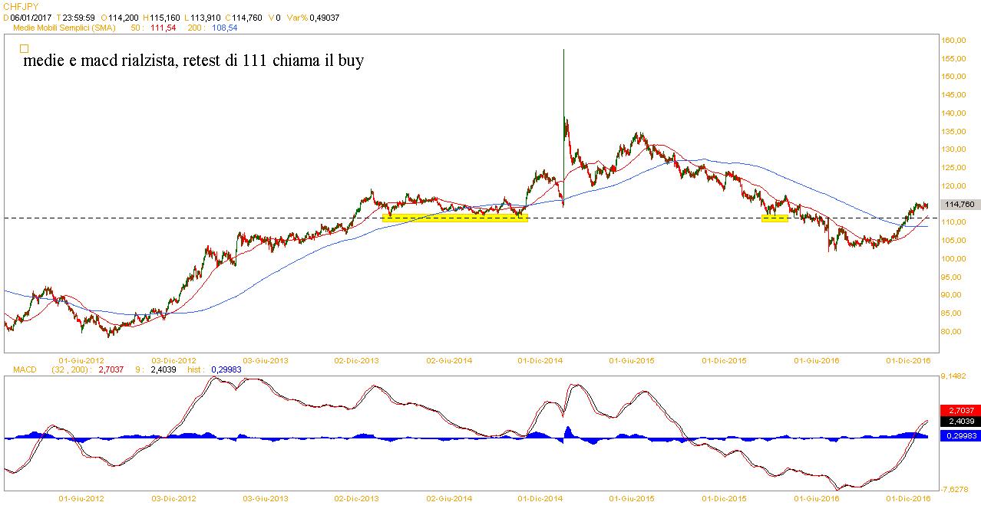
Task: Click the closing price C 114,760 in header
Action: (x=246, y=17)
